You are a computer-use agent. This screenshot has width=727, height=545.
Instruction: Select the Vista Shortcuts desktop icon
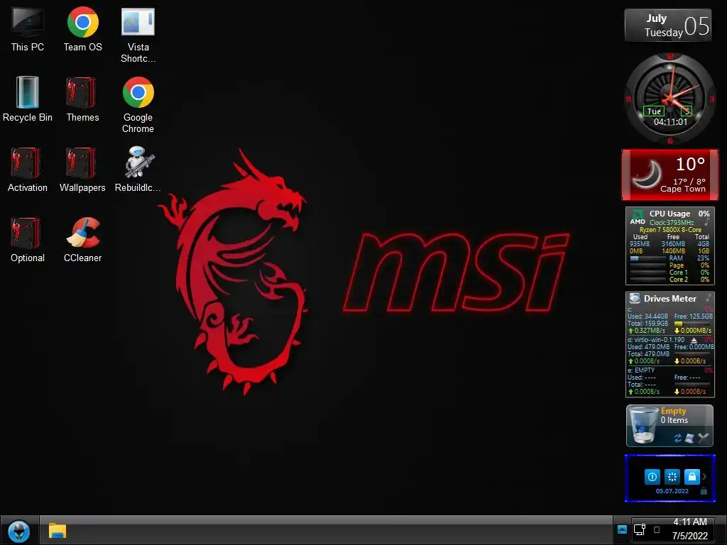coord(138,35)
